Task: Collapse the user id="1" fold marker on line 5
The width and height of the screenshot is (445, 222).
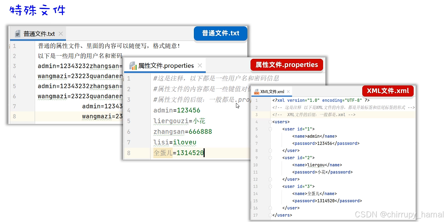Action: pyautogui.click(x=270, y=129)
